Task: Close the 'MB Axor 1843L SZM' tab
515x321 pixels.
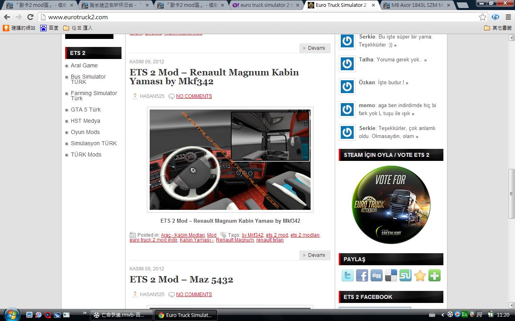Action: (448, 5)
